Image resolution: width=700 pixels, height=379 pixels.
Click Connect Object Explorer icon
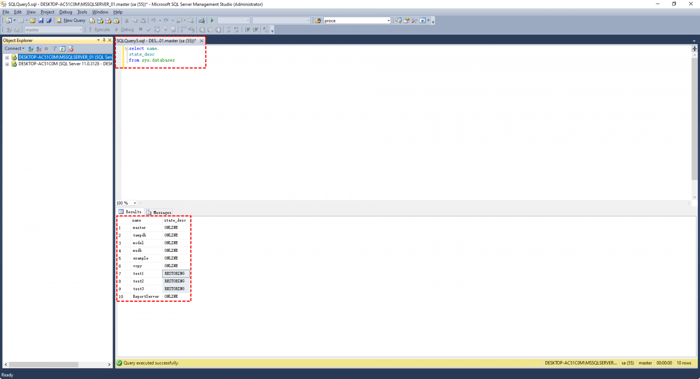pos(30,49)
